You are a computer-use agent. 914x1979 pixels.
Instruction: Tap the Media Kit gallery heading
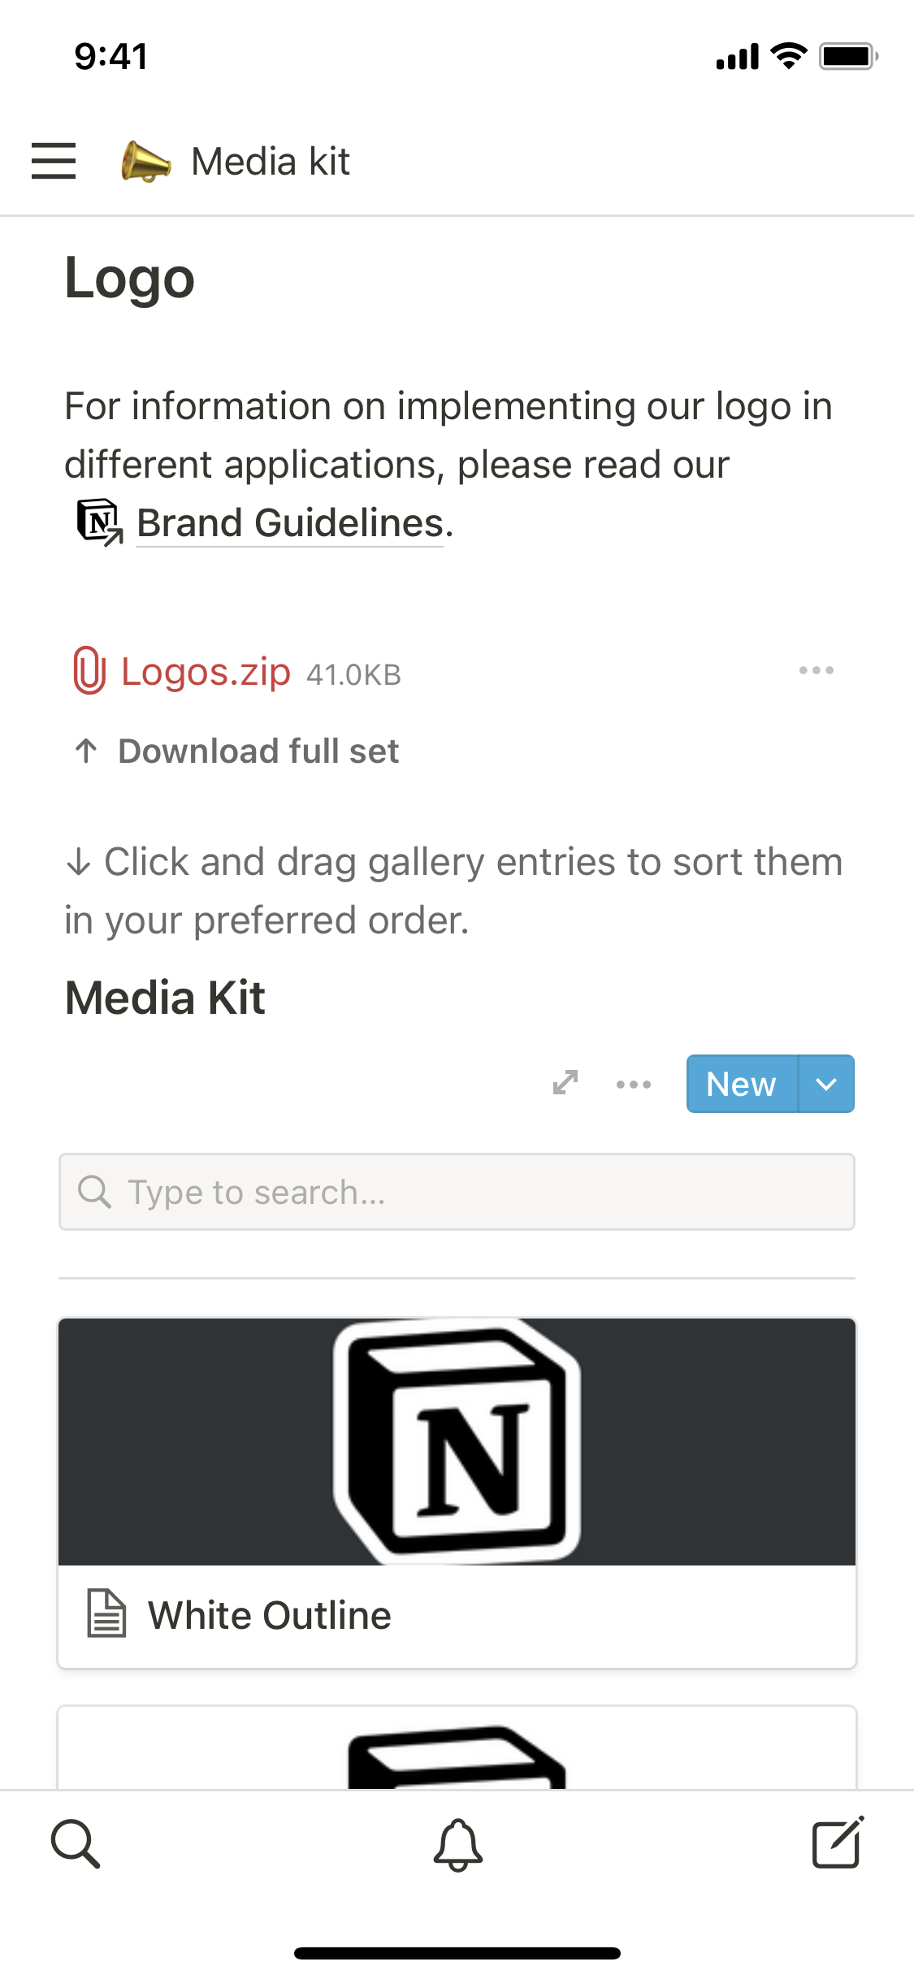(x=165, y=998)
